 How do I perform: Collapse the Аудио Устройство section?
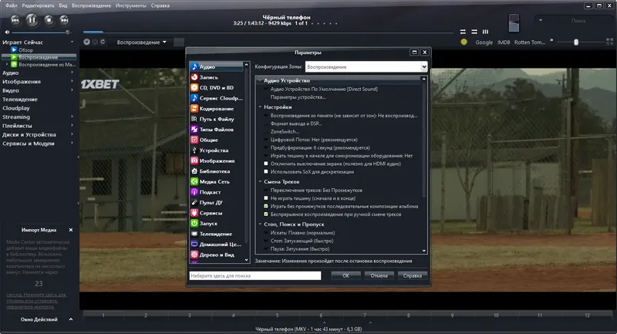pyautogui.click(x=260, y=81)
